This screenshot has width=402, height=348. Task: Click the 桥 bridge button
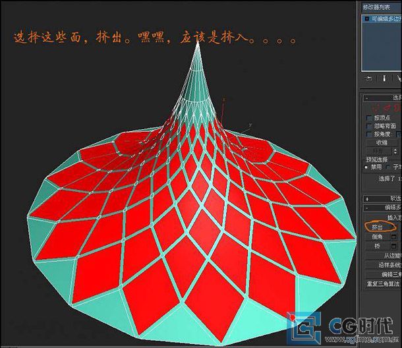[378, 246]
